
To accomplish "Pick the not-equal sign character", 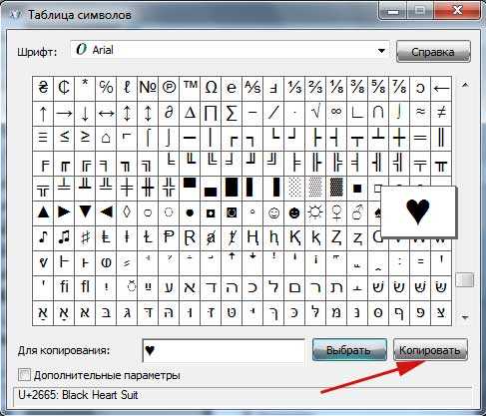I will 441,114.
